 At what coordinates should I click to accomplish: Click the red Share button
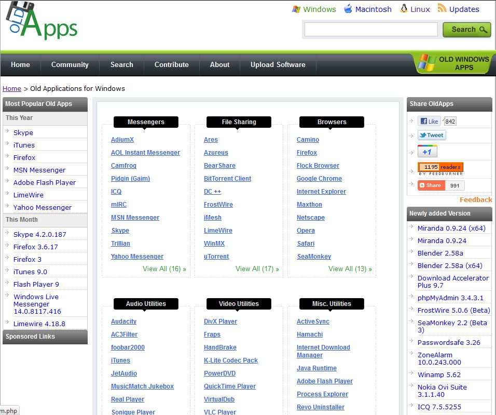[x=430, y=185]
